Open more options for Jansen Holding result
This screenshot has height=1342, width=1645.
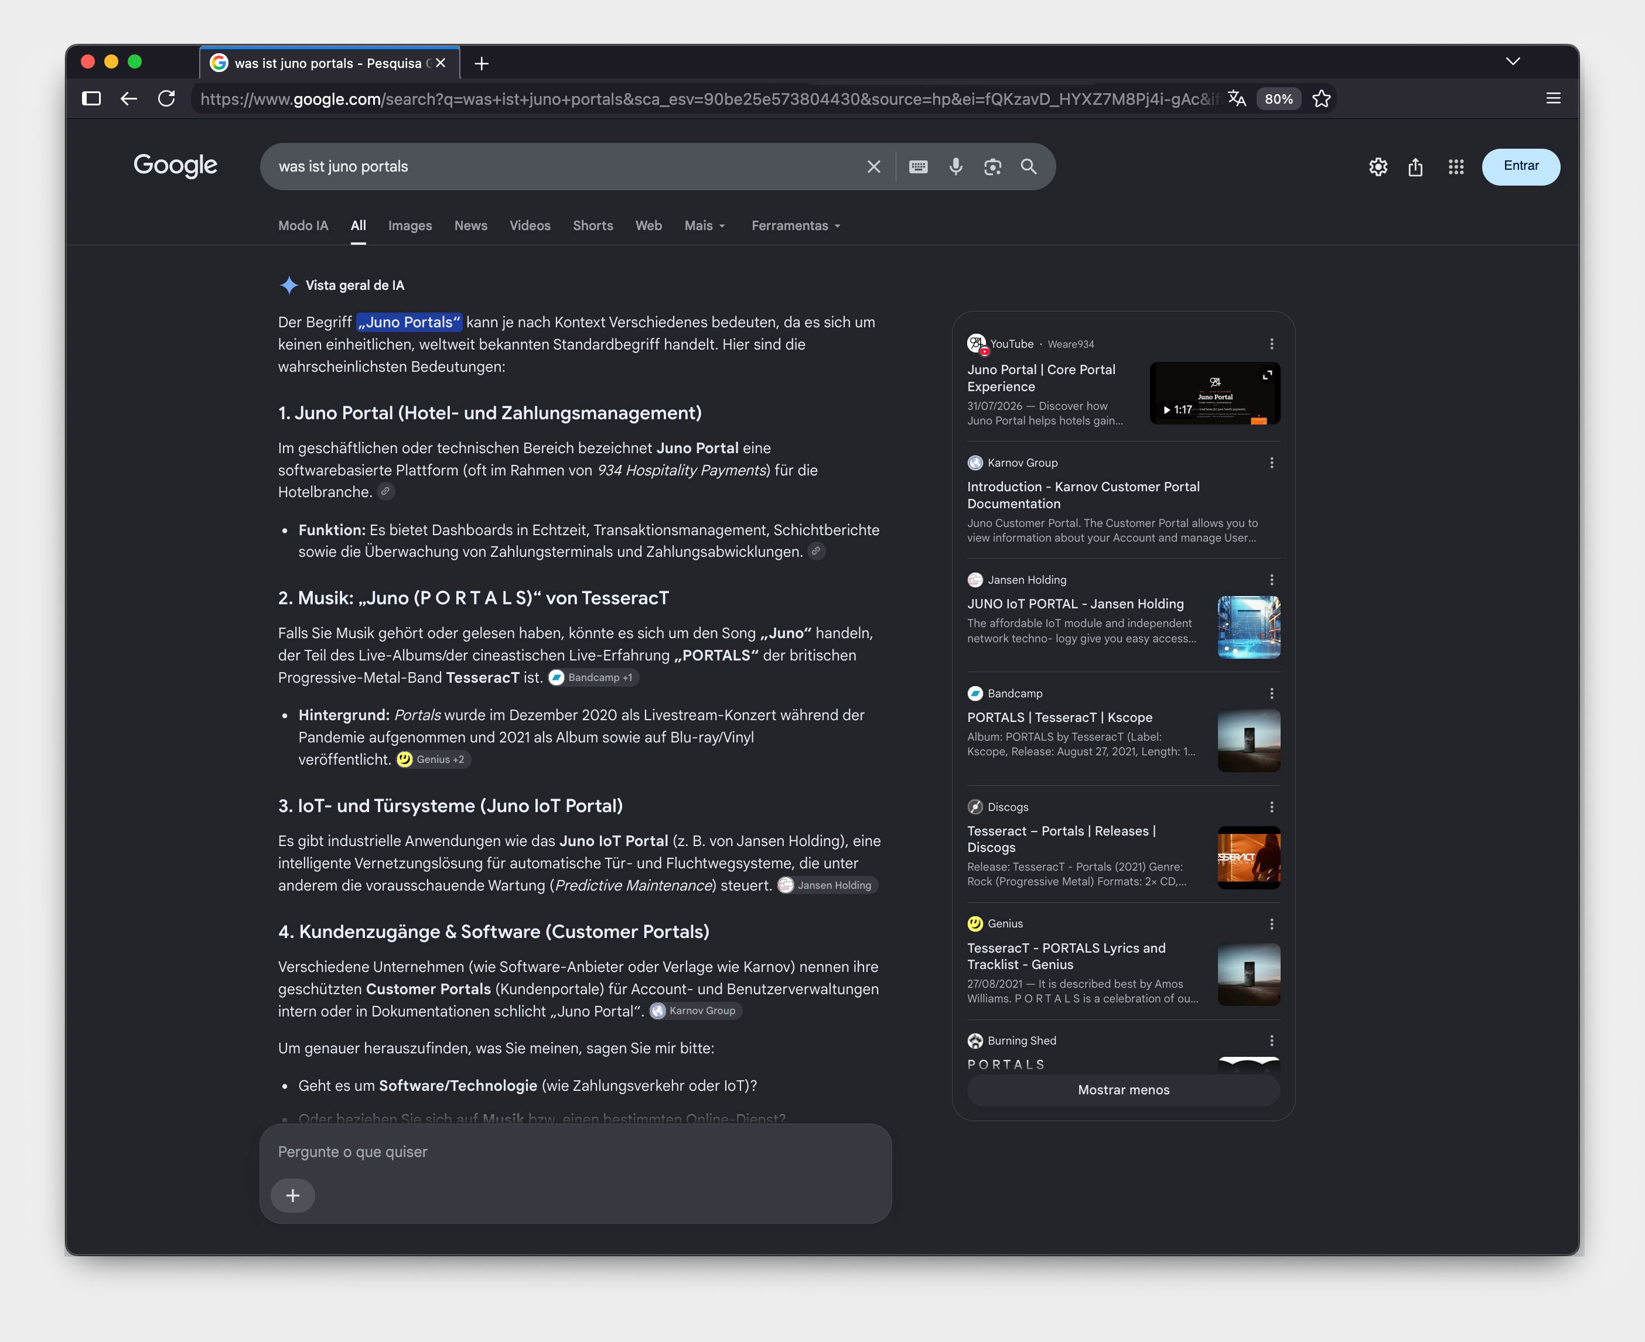1271,580
